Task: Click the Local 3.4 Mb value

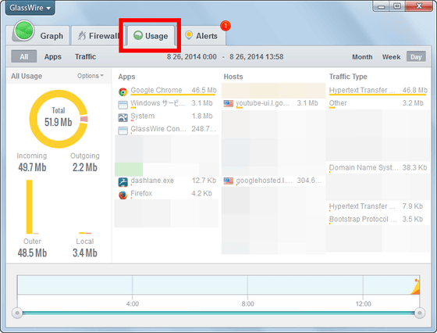Action: [x=85, y=253]
